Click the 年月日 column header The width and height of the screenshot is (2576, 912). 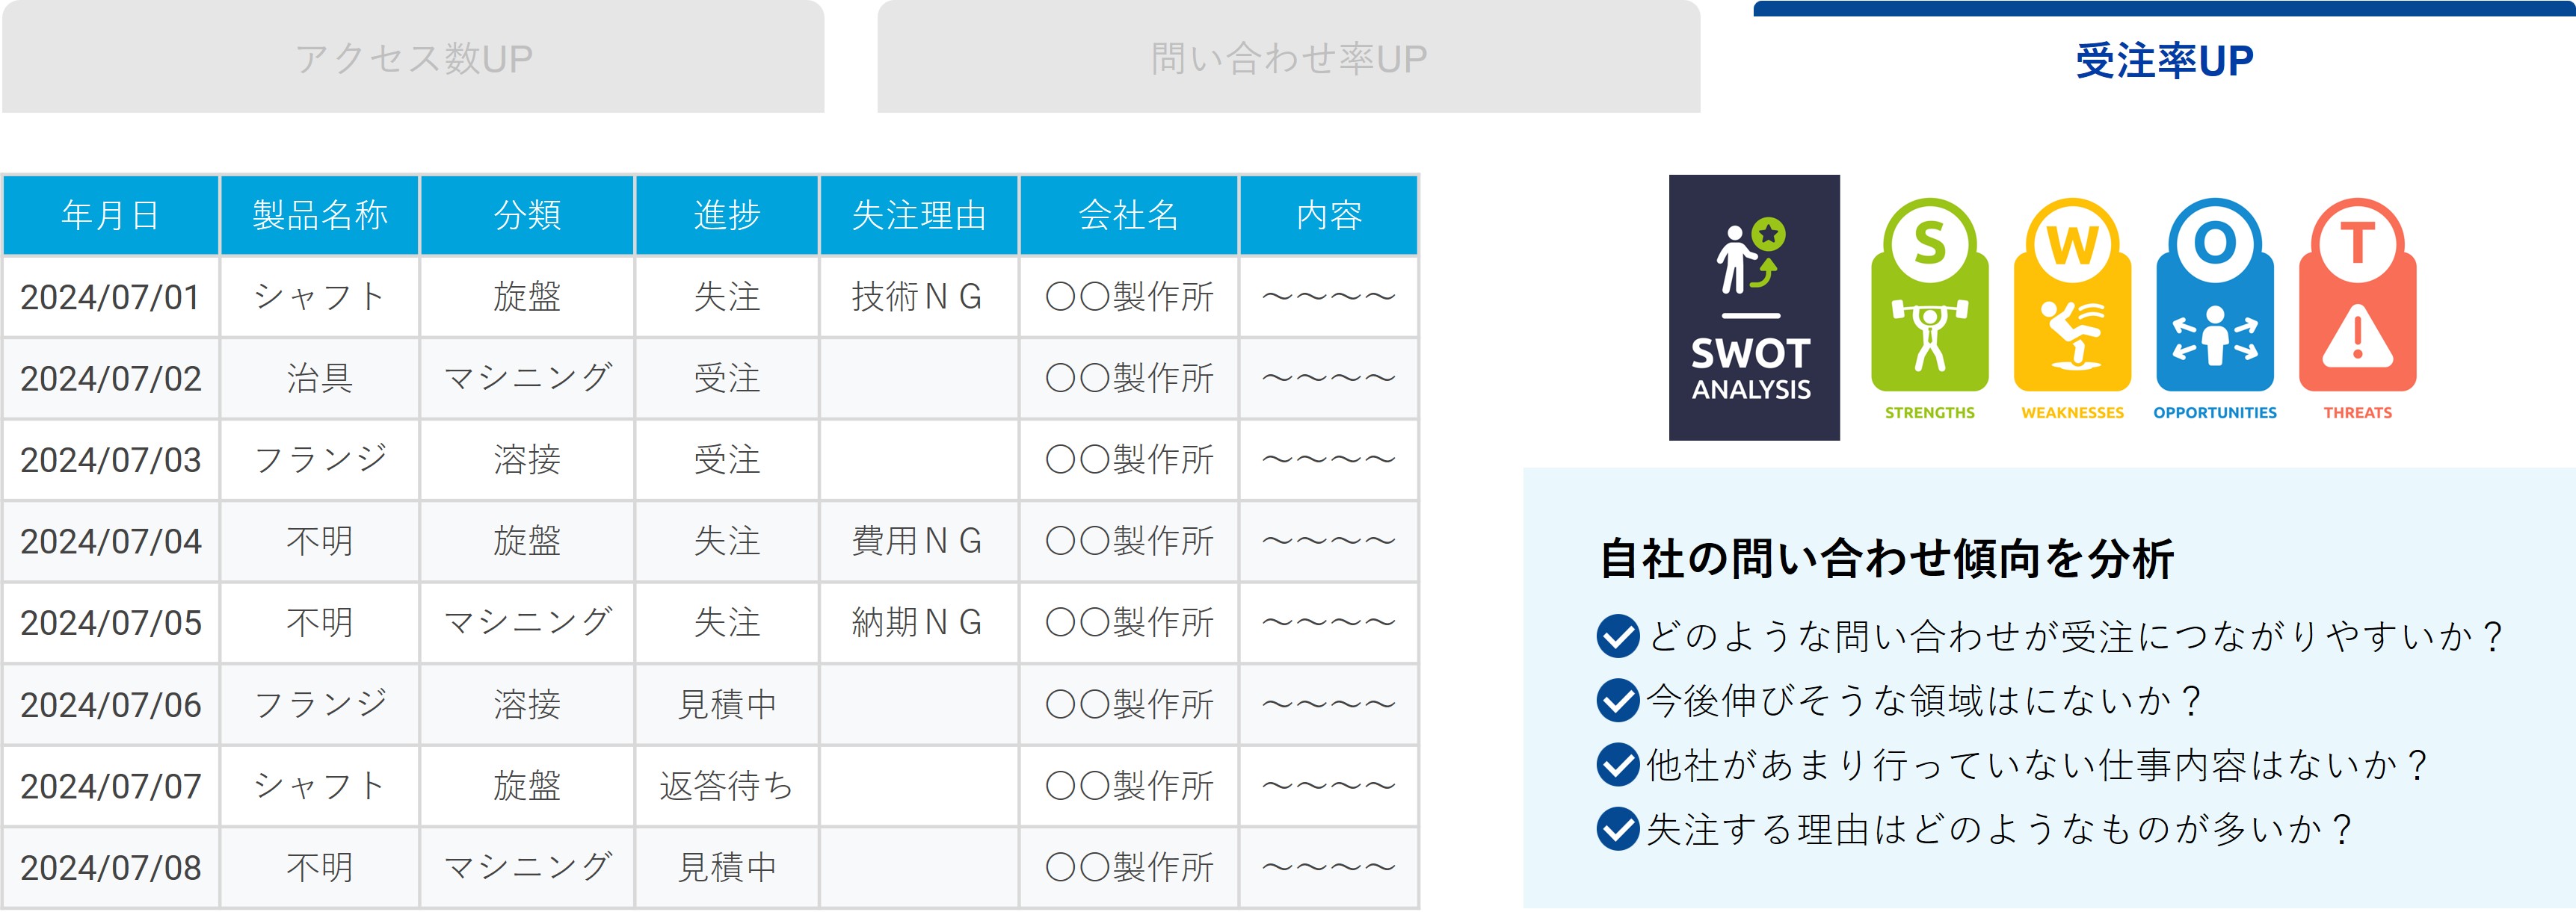(111, 215)
